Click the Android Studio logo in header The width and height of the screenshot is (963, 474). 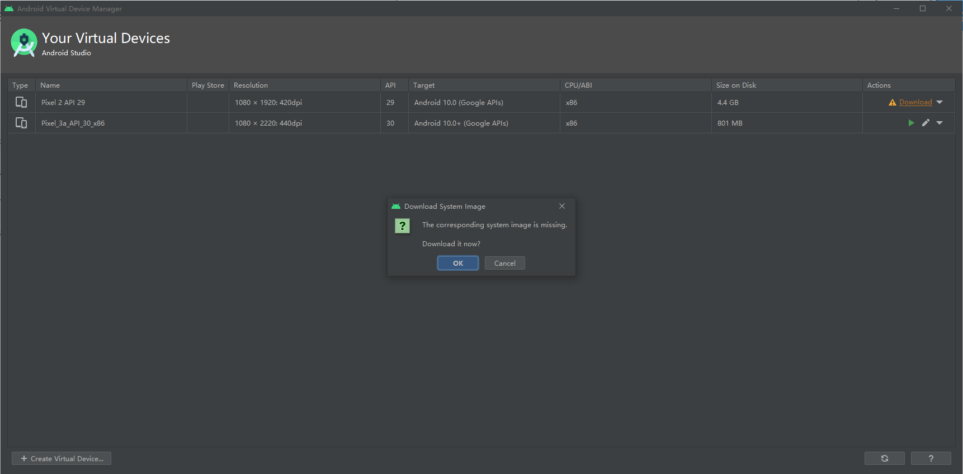click(24, 43)
